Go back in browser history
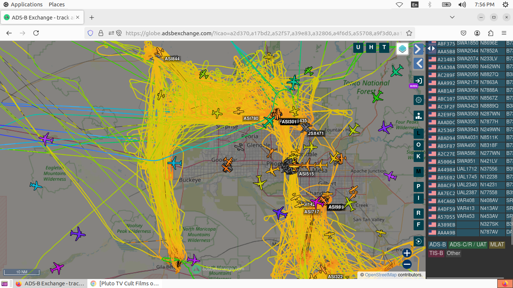Viewport: 513px width, 288px height. pos(9,33)
